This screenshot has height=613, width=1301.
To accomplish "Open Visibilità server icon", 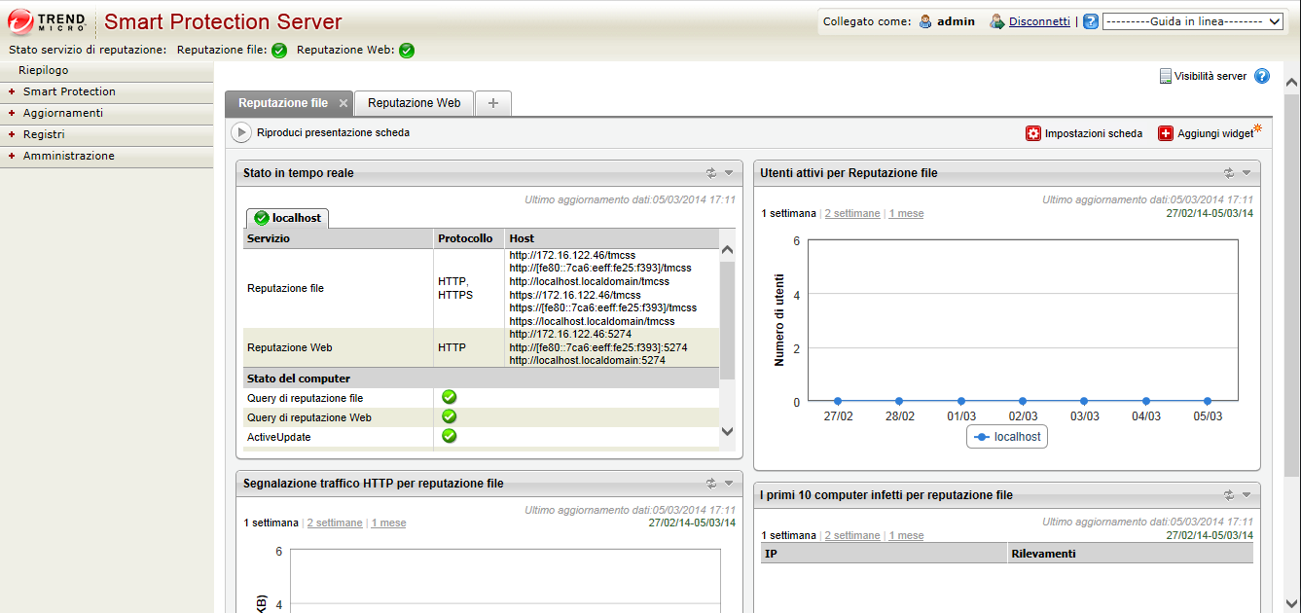I will click(1165, 76).
